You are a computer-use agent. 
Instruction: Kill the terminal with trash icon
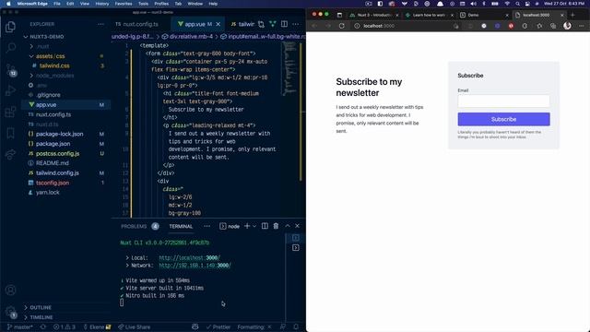point(276,226)
